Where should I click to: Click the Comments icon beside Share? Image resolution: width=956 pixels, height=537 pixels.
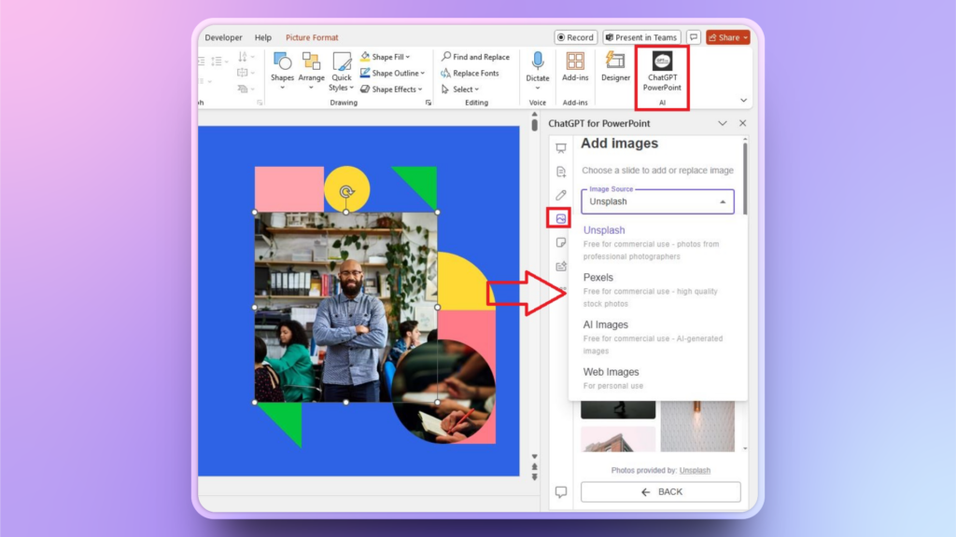pos(694,37)
